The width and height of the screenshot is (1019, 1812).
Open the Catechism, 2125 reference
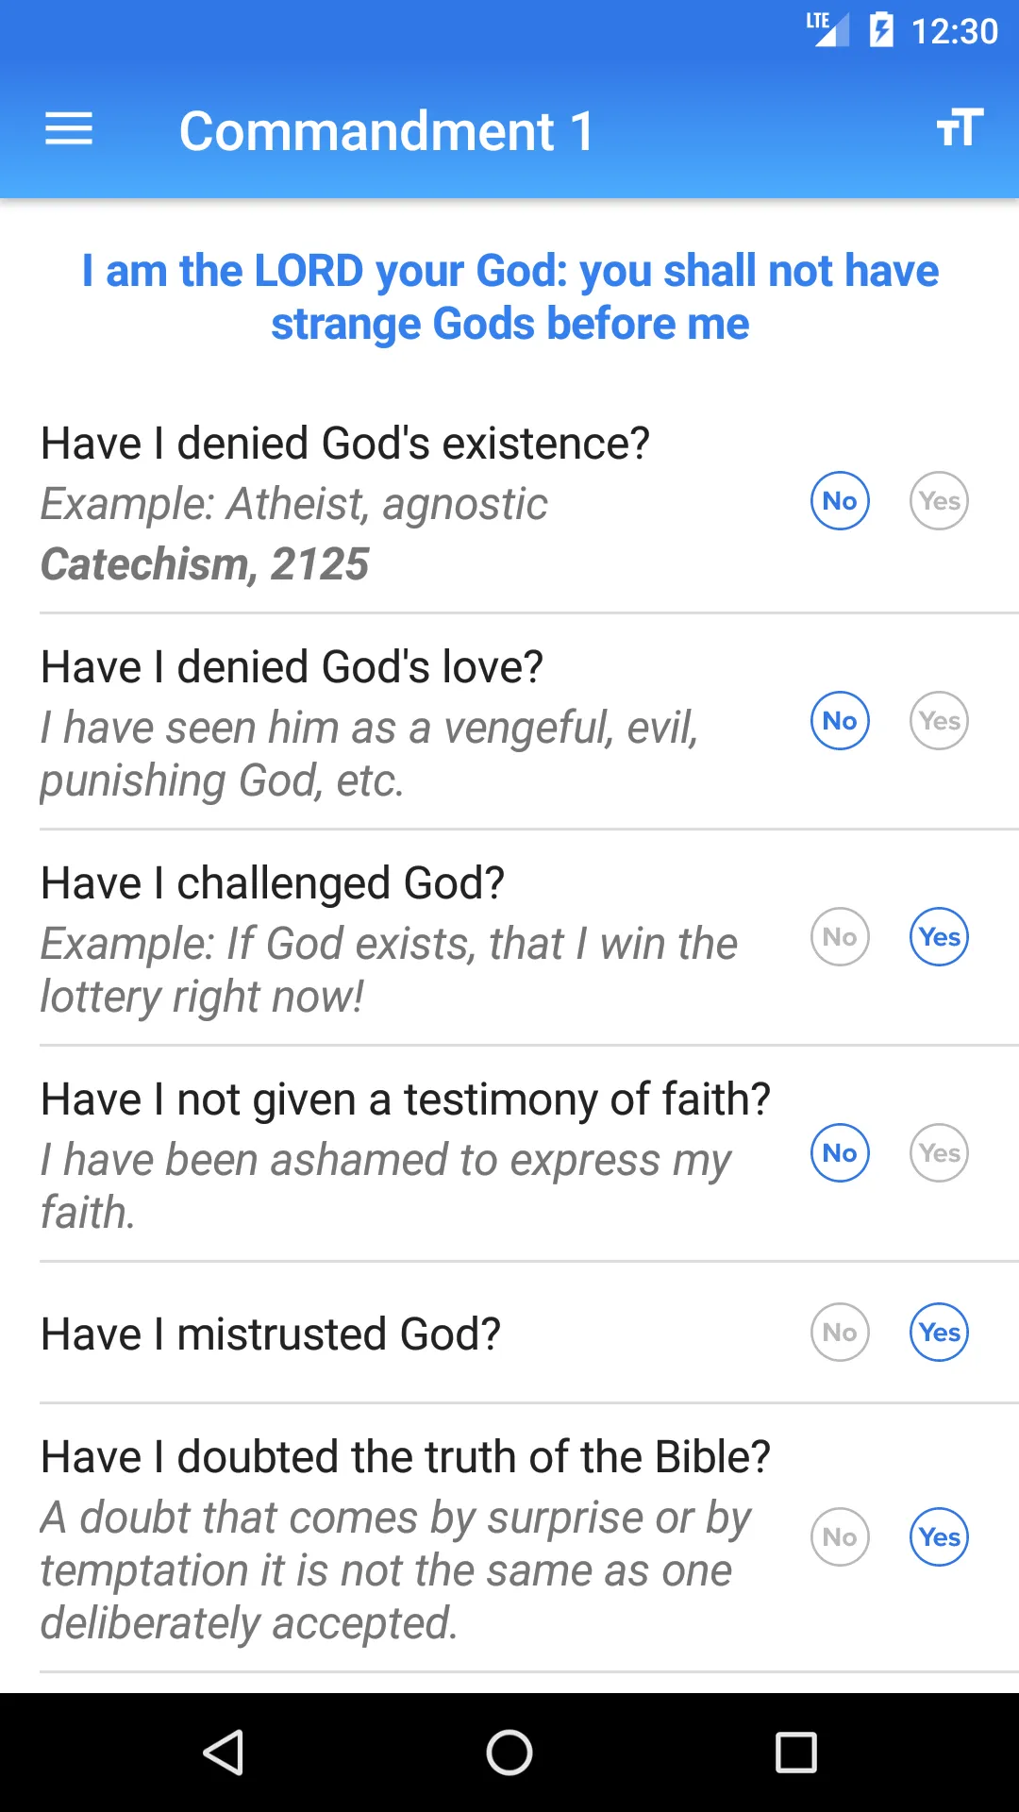(x=205, y=564)
